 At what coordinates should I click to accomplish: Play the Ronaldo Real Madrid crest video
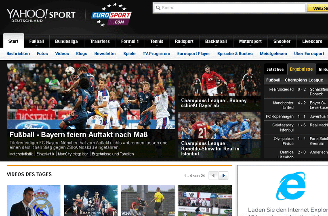tap(34, 201)
